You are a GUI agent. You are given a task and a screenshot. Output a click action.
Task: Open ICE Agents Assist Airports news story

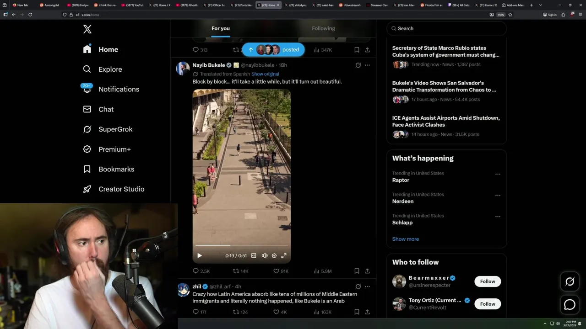point(446,126)
